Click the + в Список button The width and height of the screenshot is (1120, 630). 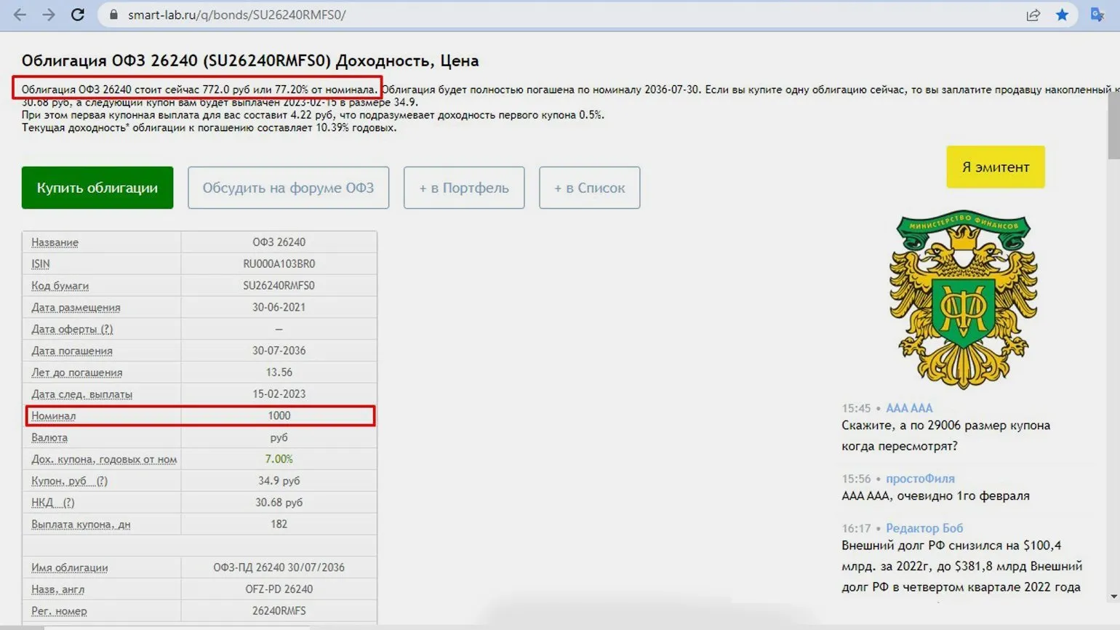tap(589, 188)
